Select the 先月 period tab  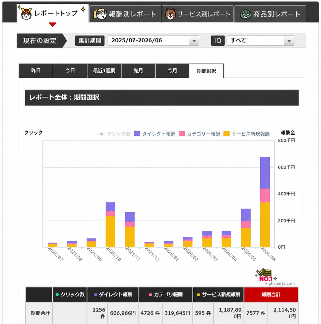click(x=138, y=71)
